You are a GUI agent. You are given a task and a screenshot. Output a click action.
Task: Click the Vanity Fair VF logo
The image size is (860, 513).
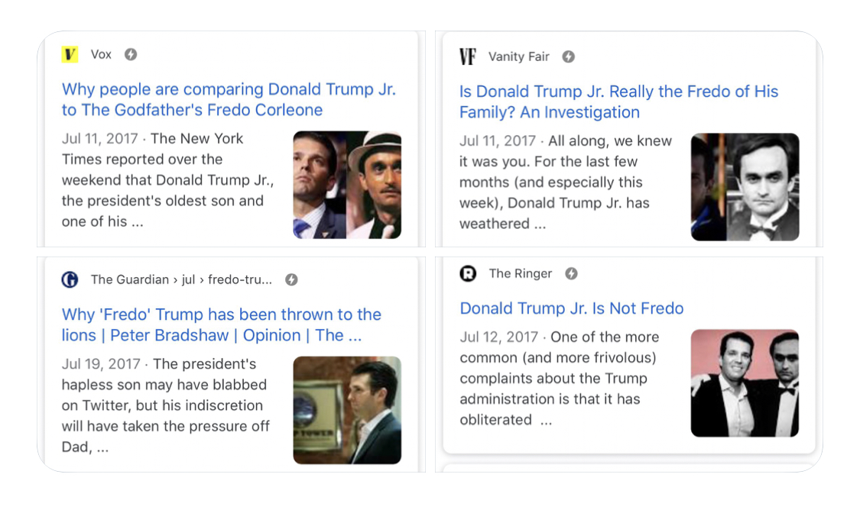pos(468,56)
